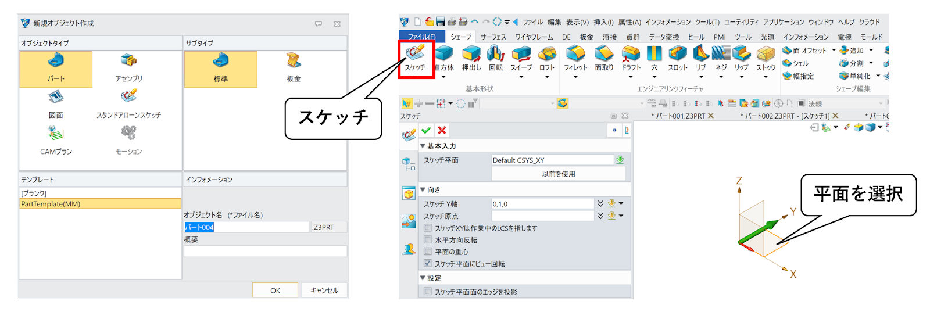Image resolution: width=930 pixels, height=312 pixels.
Task: Enable 平面の重心 checkbox
Action: (x=428, y=252)
